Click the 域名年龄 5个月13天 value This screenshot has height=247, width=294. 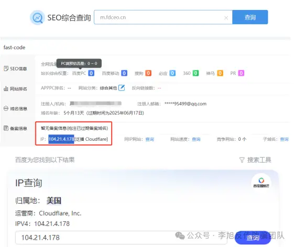(x=73, y=113)
